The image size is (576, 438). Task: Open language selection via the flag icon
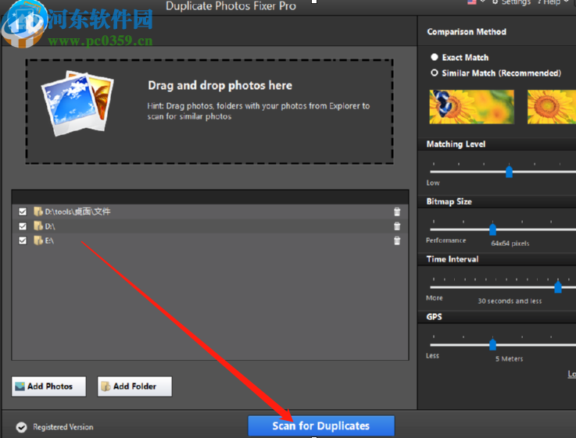point(472,2)
